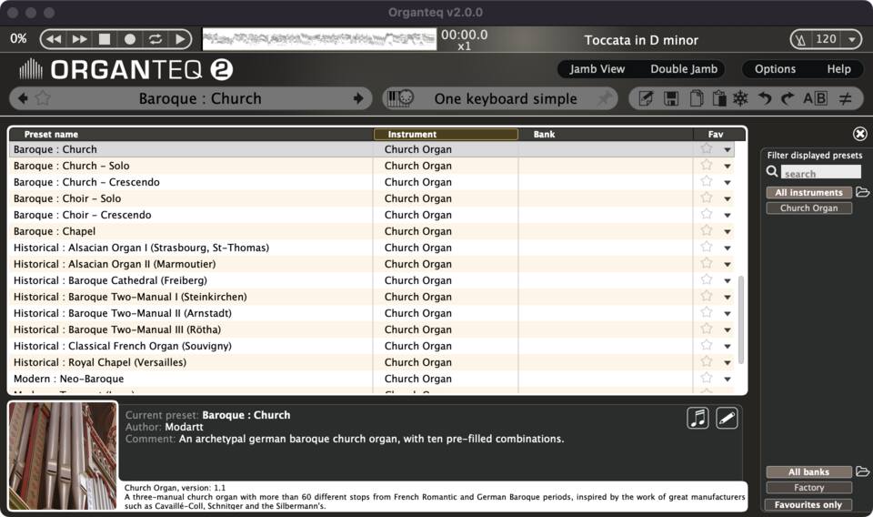Screen dimensions: 873x517
Task: Click the search presets input field
Action: coord(820,172)
